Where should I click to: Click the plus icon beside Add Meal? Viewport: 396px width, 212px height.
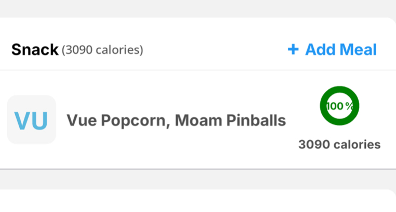tap(293, 50)
